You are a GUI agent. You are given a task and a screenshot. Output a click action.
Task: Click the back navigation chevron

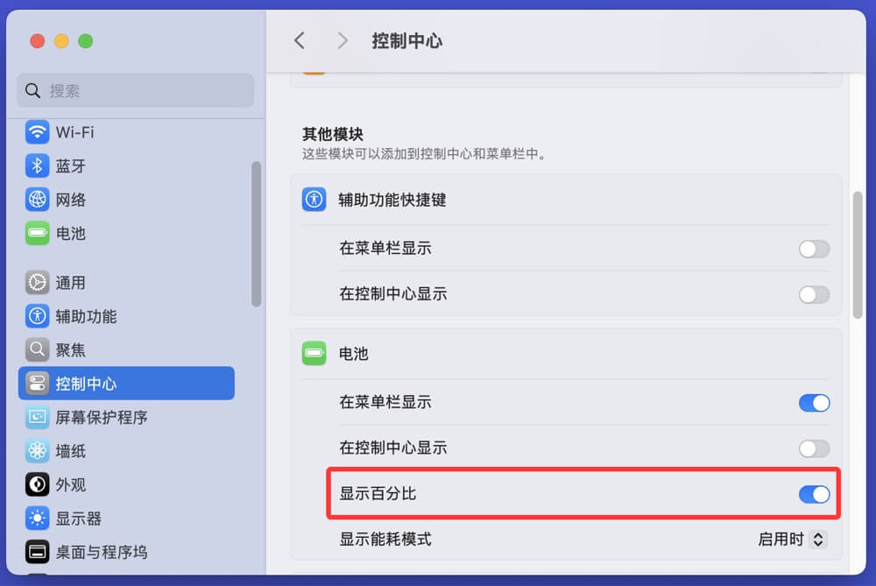300,40
